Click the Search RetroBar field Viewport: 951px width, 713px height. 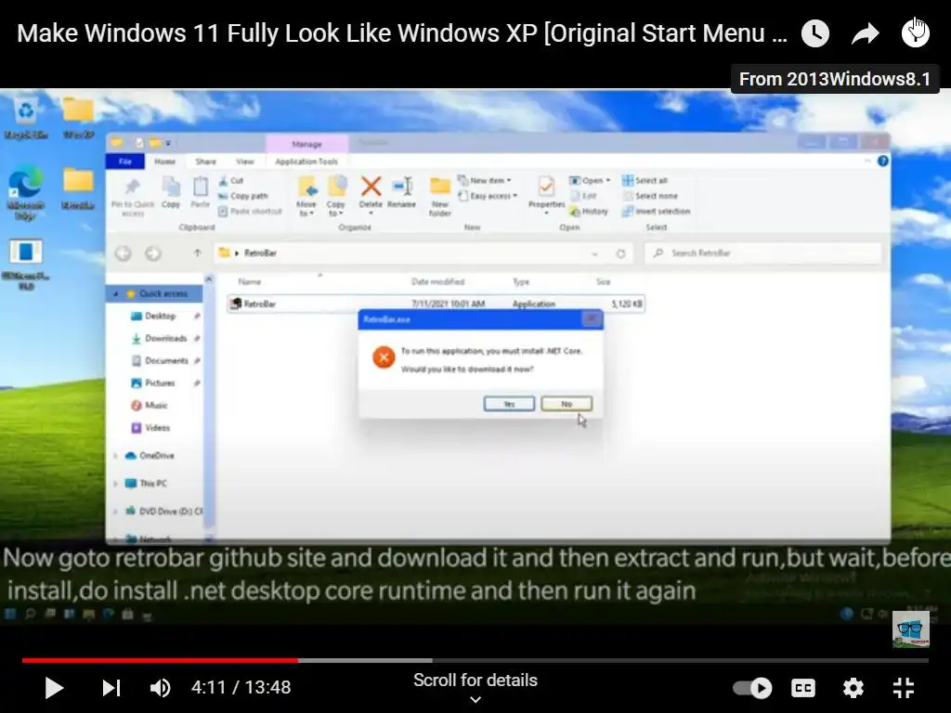coord(763,253)
